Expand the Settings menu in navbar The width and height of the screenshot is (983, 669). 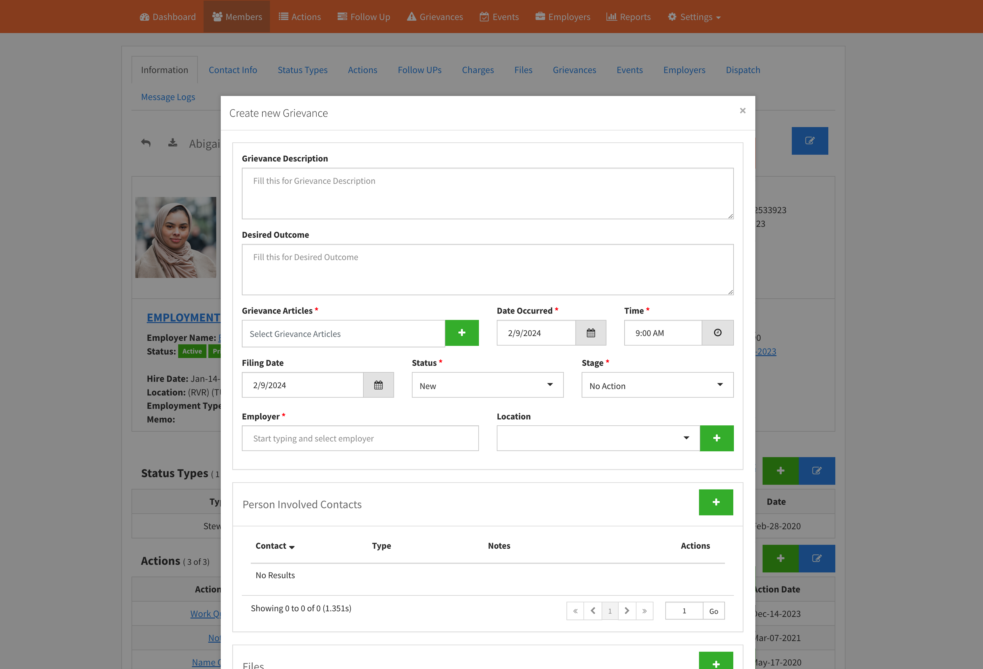click(x=694, y=17)
